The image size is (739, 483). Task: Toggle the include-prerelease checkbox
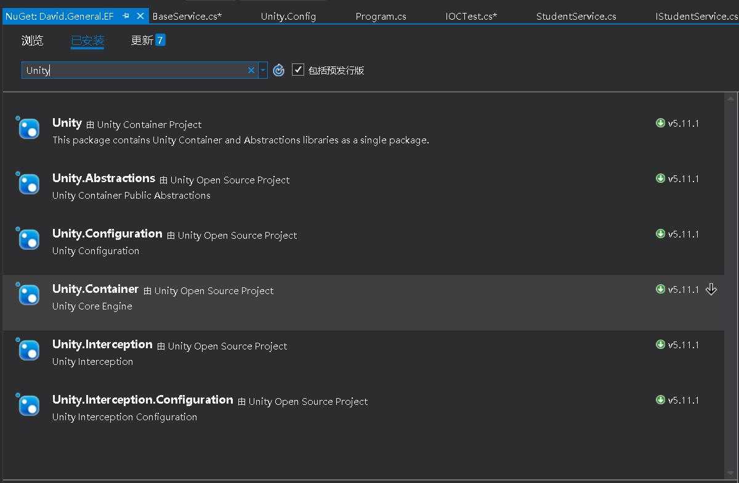(298, 70)
